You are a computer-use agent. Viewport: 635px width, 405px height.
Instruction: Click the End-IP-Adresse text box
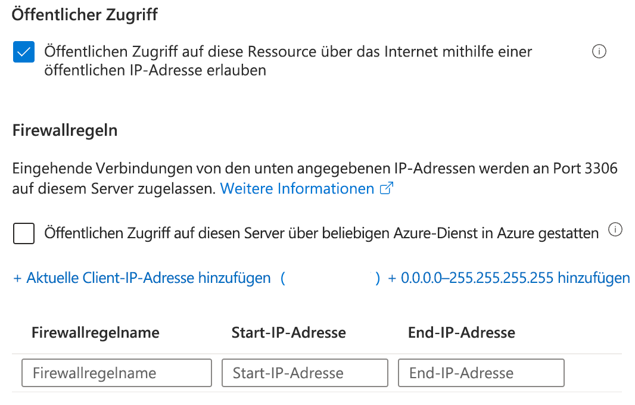[481, 373]
